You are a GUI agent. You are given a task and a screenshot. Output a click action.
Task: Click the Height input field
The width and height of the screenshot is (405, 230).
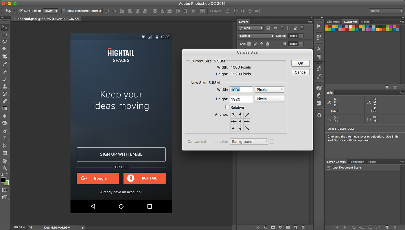point(241,99)
